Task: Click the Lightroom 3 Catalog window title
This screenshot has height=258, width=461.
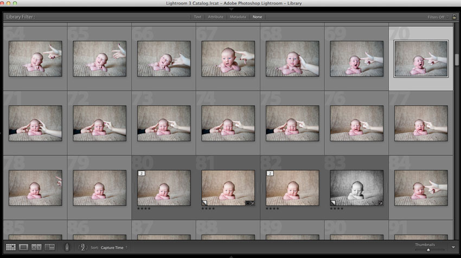Action: point(234,3)
